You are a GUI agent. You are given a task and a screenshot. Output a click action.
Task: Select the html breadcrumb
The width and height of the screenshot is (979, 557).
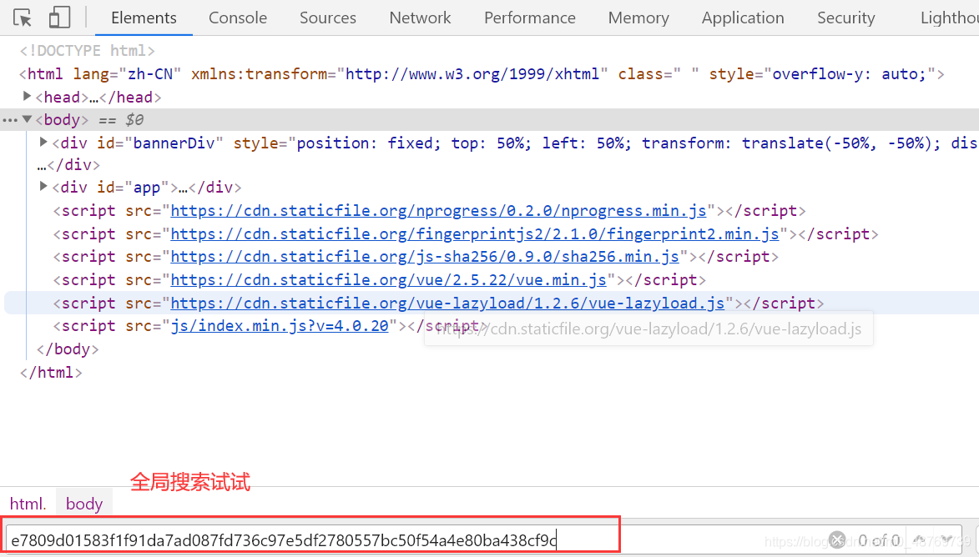click(28, 504)
